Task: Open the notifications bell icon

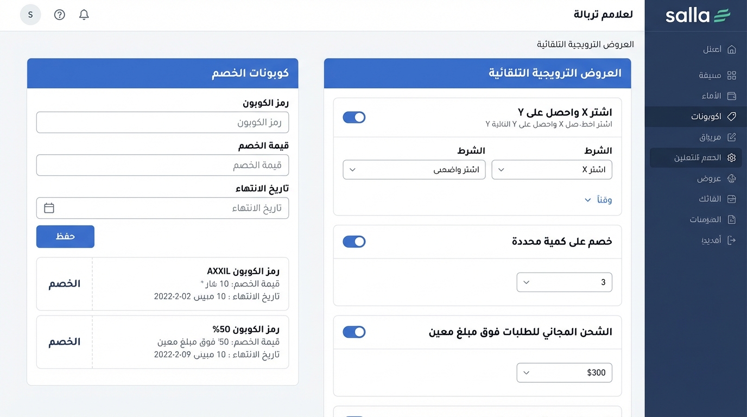Action: click(x=84, y=15)
